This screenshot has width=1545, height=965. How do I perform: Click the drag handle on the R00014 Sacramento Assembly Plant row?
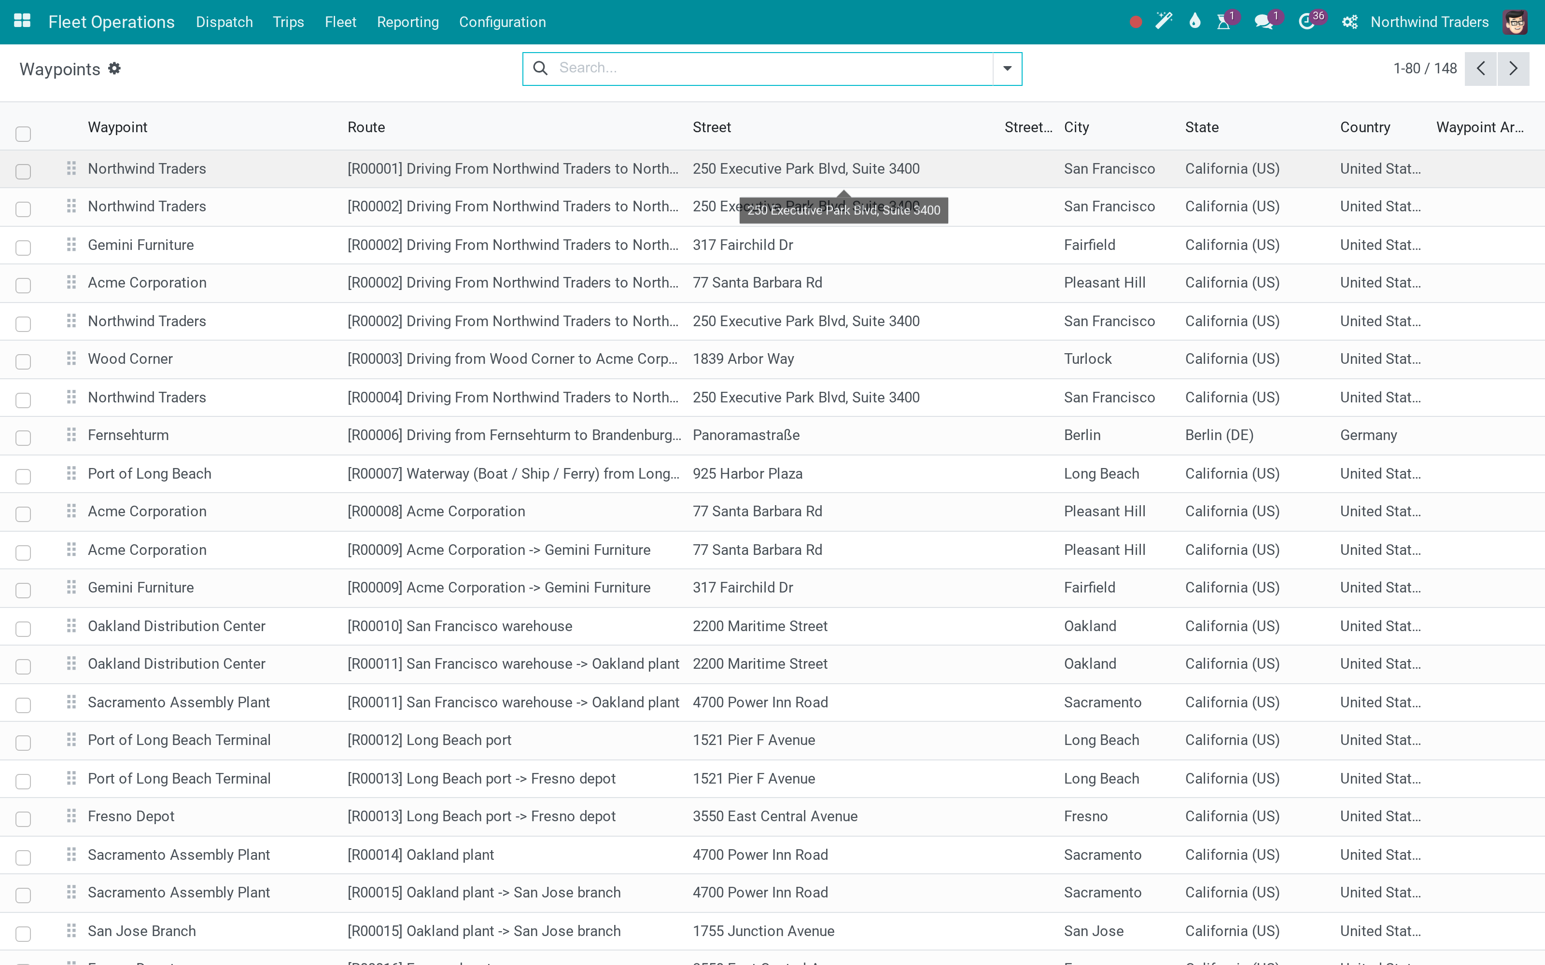[x=71, y=854]
